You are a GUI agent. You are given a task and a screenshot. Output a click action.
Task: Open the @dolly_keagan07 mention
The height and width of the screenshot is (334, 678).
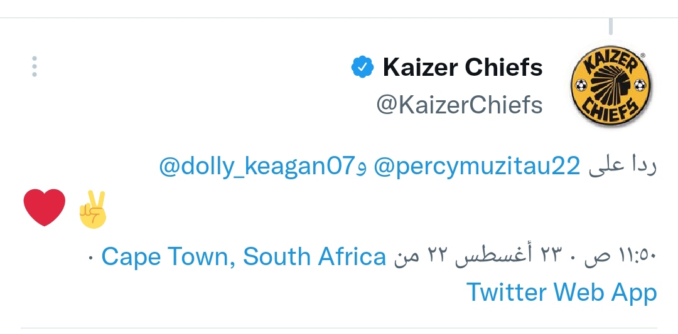click(257, 167)
